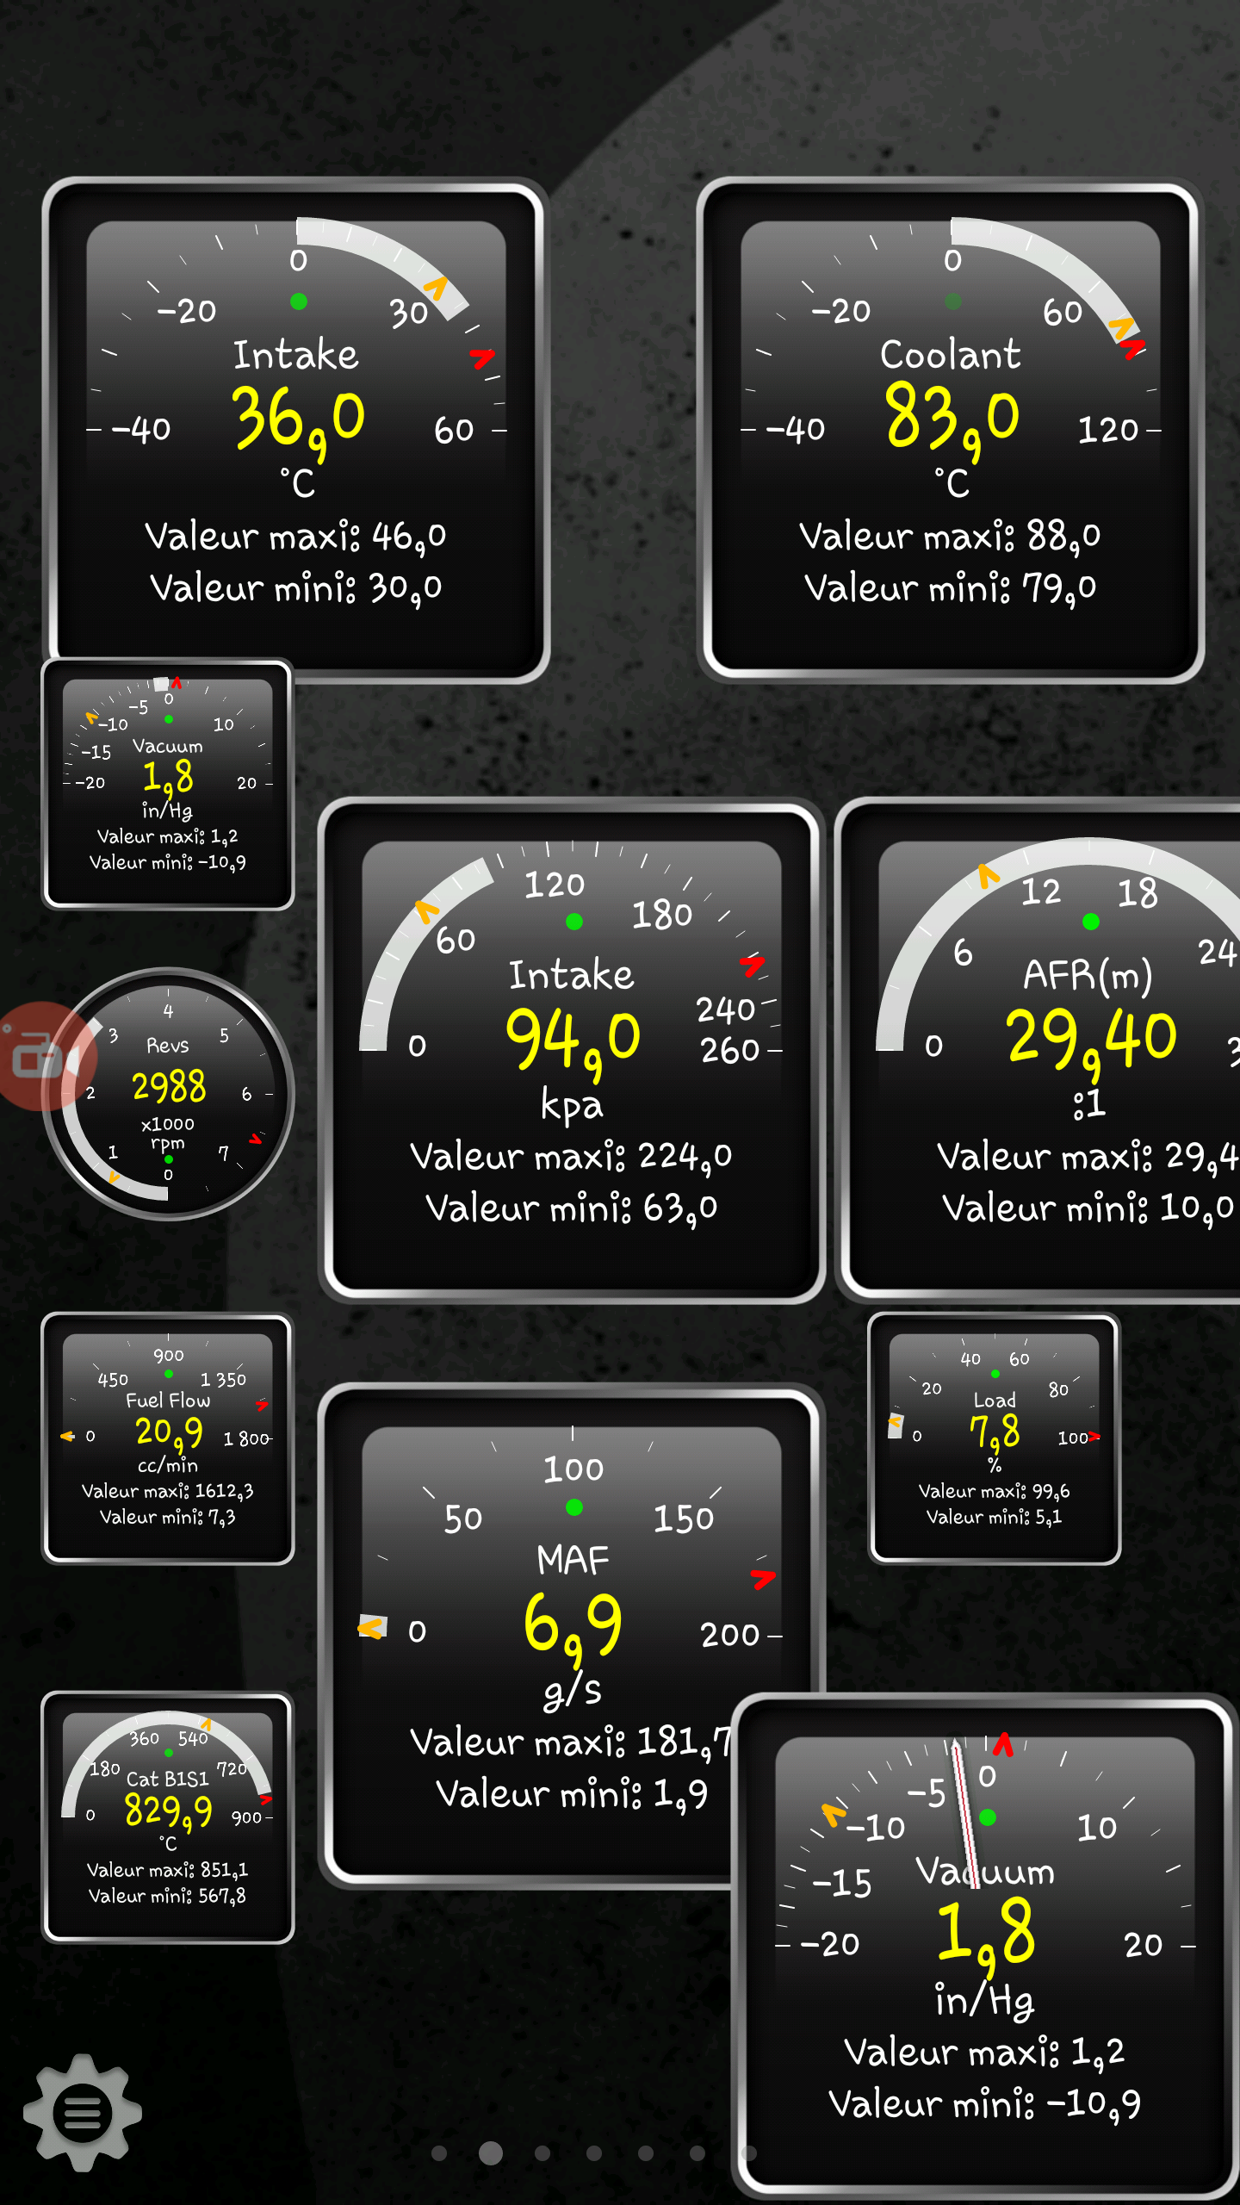1240x2205 pixels.
Task: Tap the 83,0 coolant reading
Action: point(952,419)
